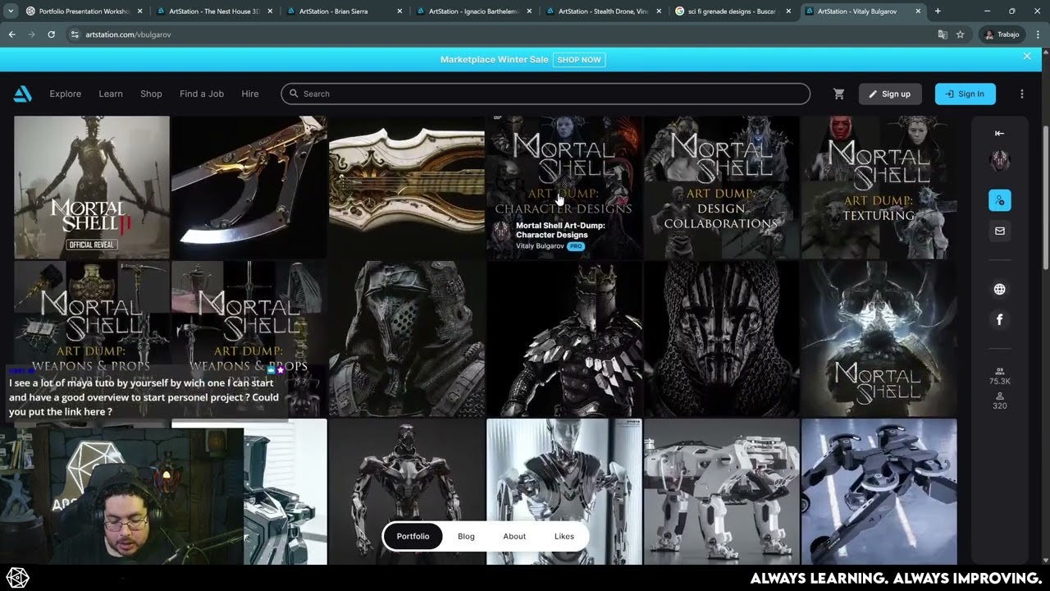Viewport: 1050px width, 591px height.
Task: Open the Learn menu
Action: pyautogui.click(x=111, y=94)
